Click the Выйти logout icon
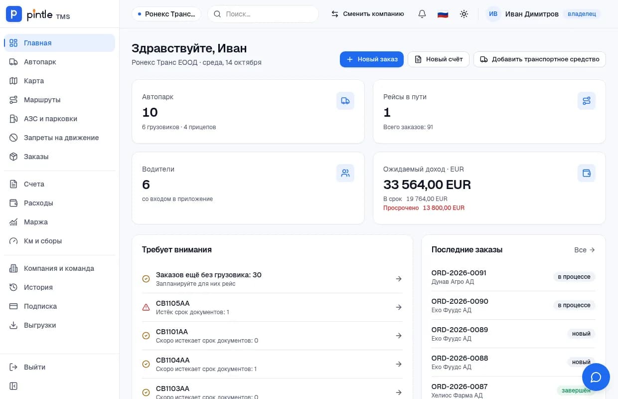The image size is (618, 399). 14,367
